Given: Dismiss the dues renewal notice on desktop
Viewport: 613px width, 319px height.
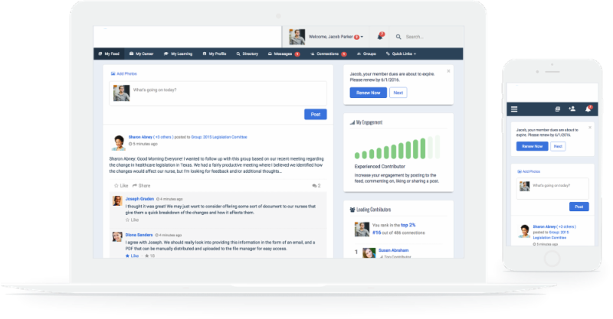Looking at the screenshot, I should (448, 70).
